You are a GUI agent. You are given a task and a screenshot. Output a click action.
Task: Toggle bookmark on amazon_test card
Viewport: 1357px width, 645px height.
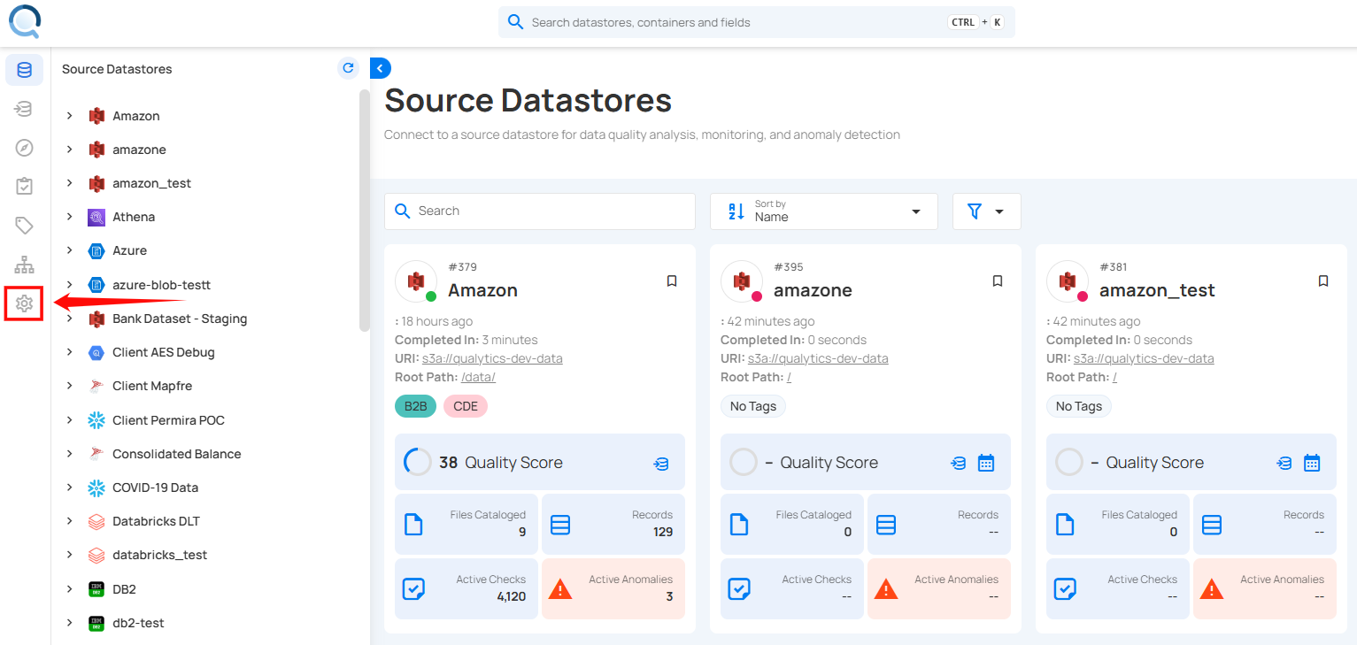click(1323, 280)
